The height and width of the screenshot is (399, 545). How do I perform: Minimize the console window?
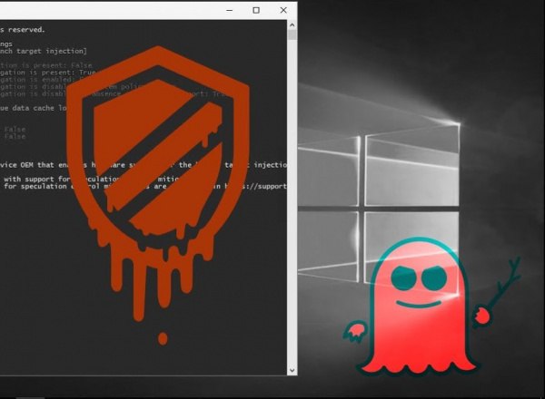230,10
